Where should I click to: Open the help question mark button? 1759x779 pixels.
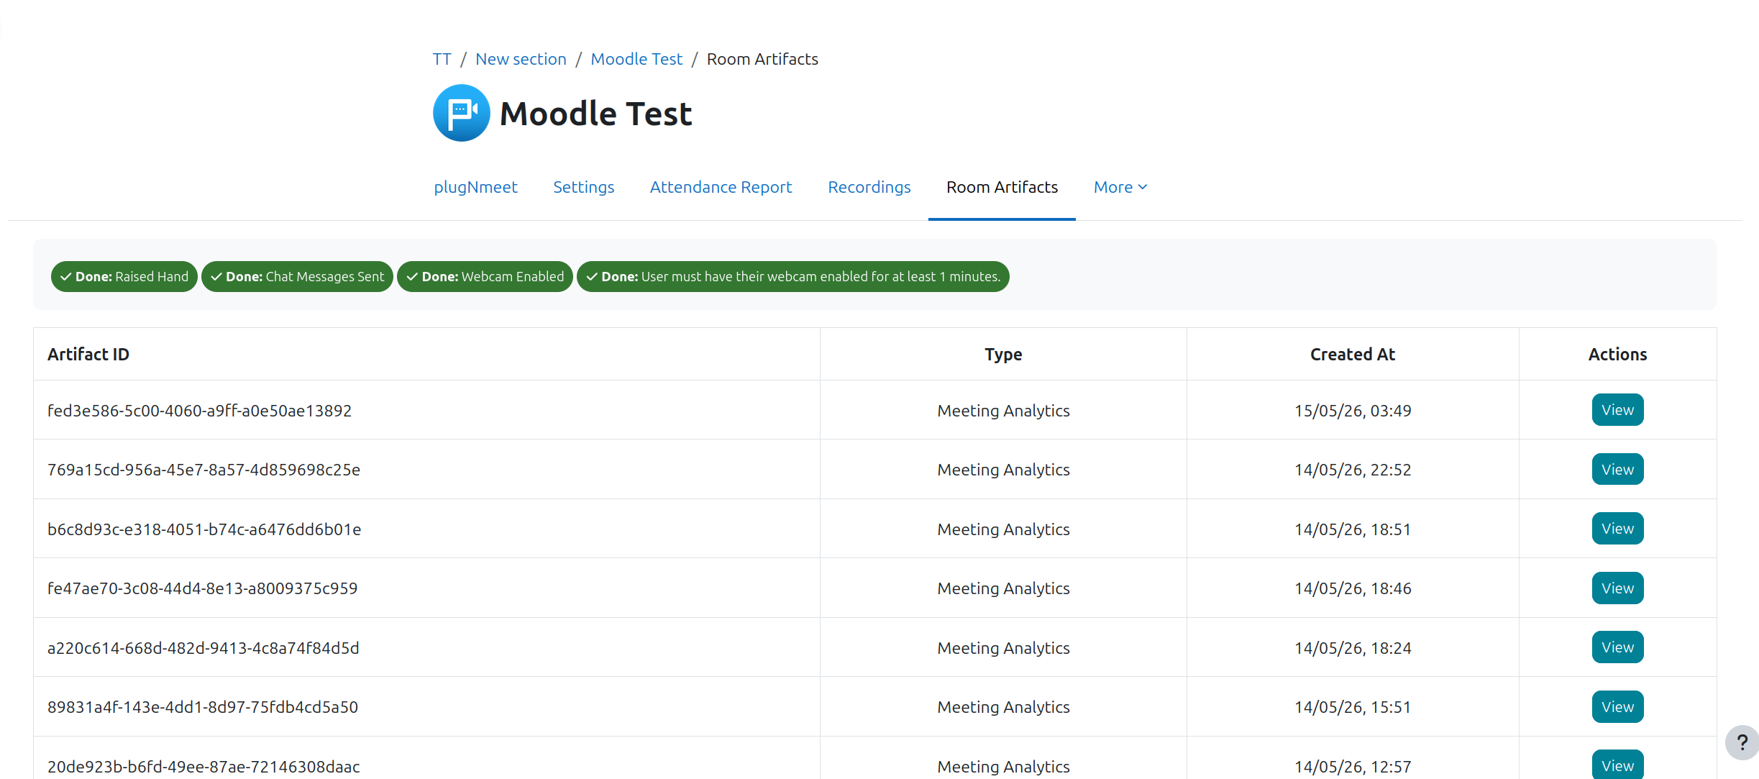1742,742
